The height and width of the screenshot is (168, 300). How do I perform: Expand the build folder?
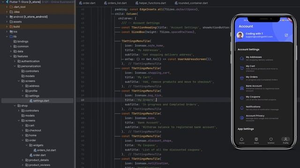(7, 27)
